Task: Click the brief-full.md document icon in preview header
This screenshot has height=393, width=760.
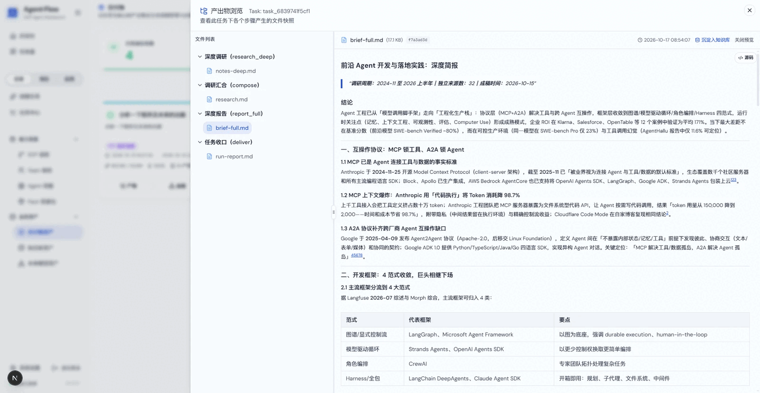Action: (344, 40)
